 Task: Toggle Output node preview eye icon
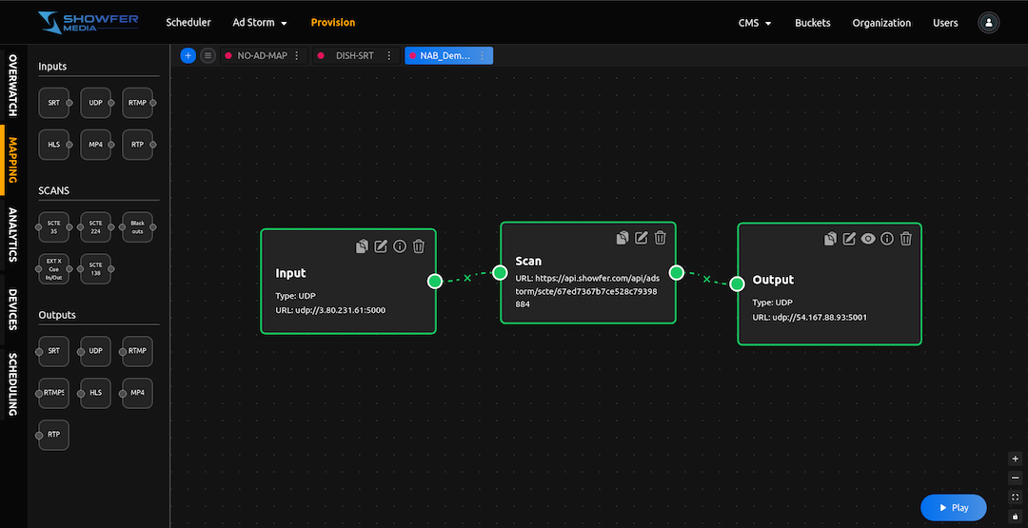[868, 239]
